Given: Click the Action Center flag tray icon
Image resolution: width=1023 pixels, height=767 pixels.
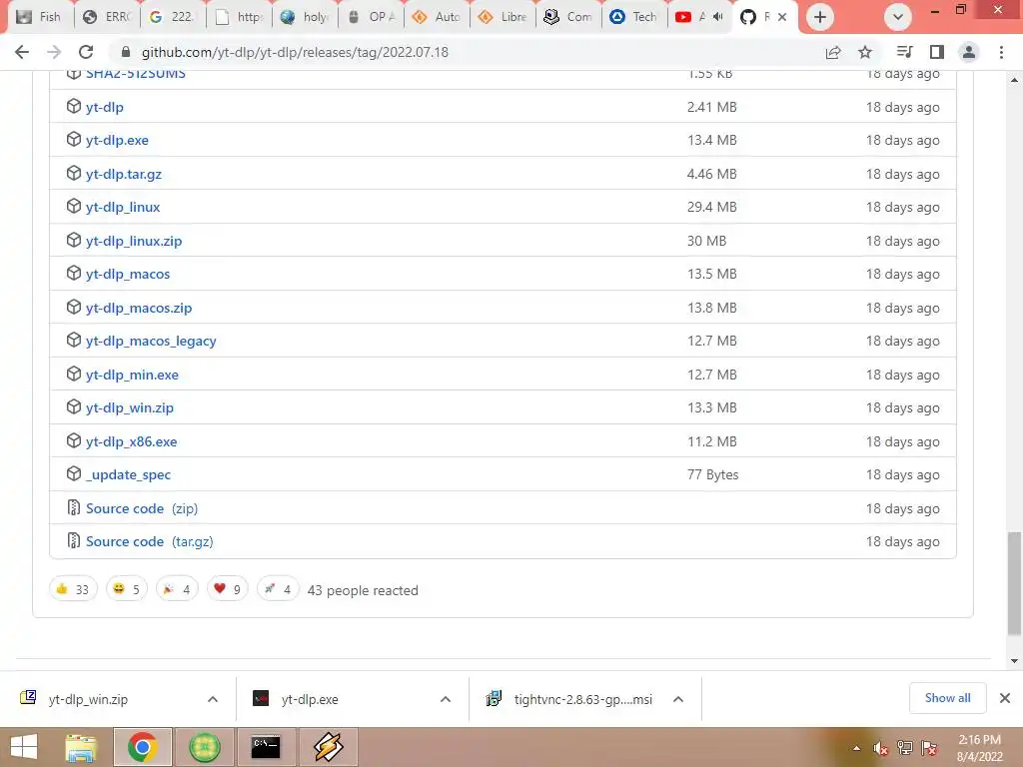Looking at the screenshot, I should click(929, 749).
